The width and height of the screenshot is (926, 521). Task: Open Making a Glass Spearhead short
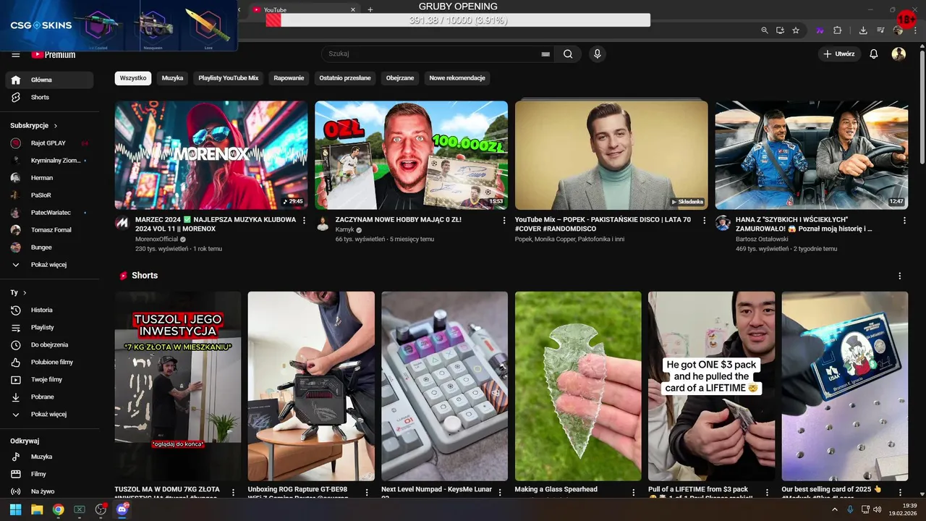click(578, 386)
